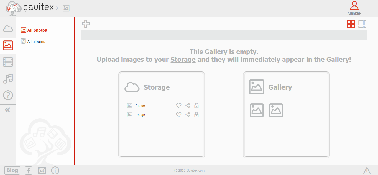This screenshot has height=175, width=378.
Task: Toggle the lock on second Image row
Action: (196, 115)
